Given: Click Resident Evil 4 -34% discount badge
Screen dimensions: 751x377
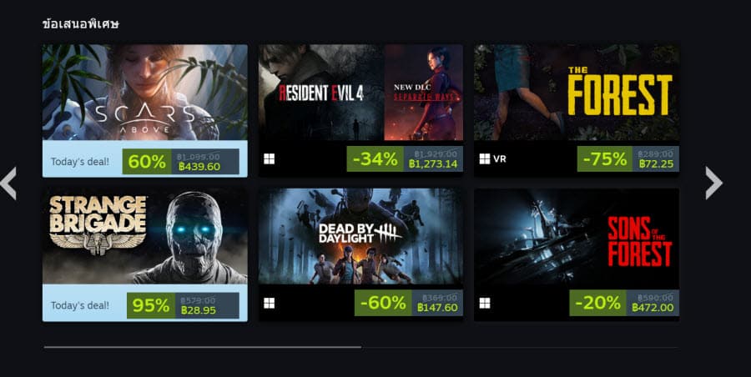Looking at the screenshot, I should click(x=375, y=159).
